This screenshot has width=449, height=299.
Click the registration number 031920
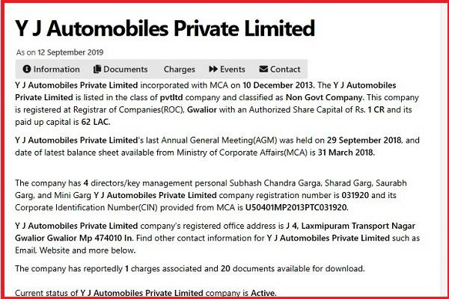[x=355, y=195]
